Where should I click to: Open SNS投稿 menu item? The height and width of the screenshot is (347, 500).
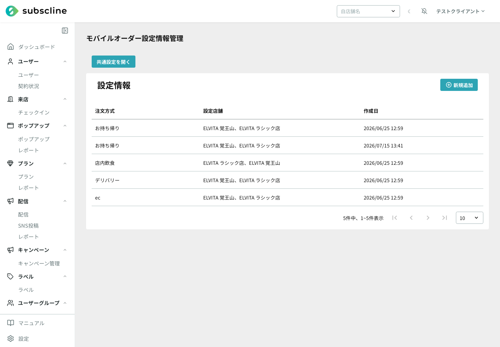pos(28,226)
